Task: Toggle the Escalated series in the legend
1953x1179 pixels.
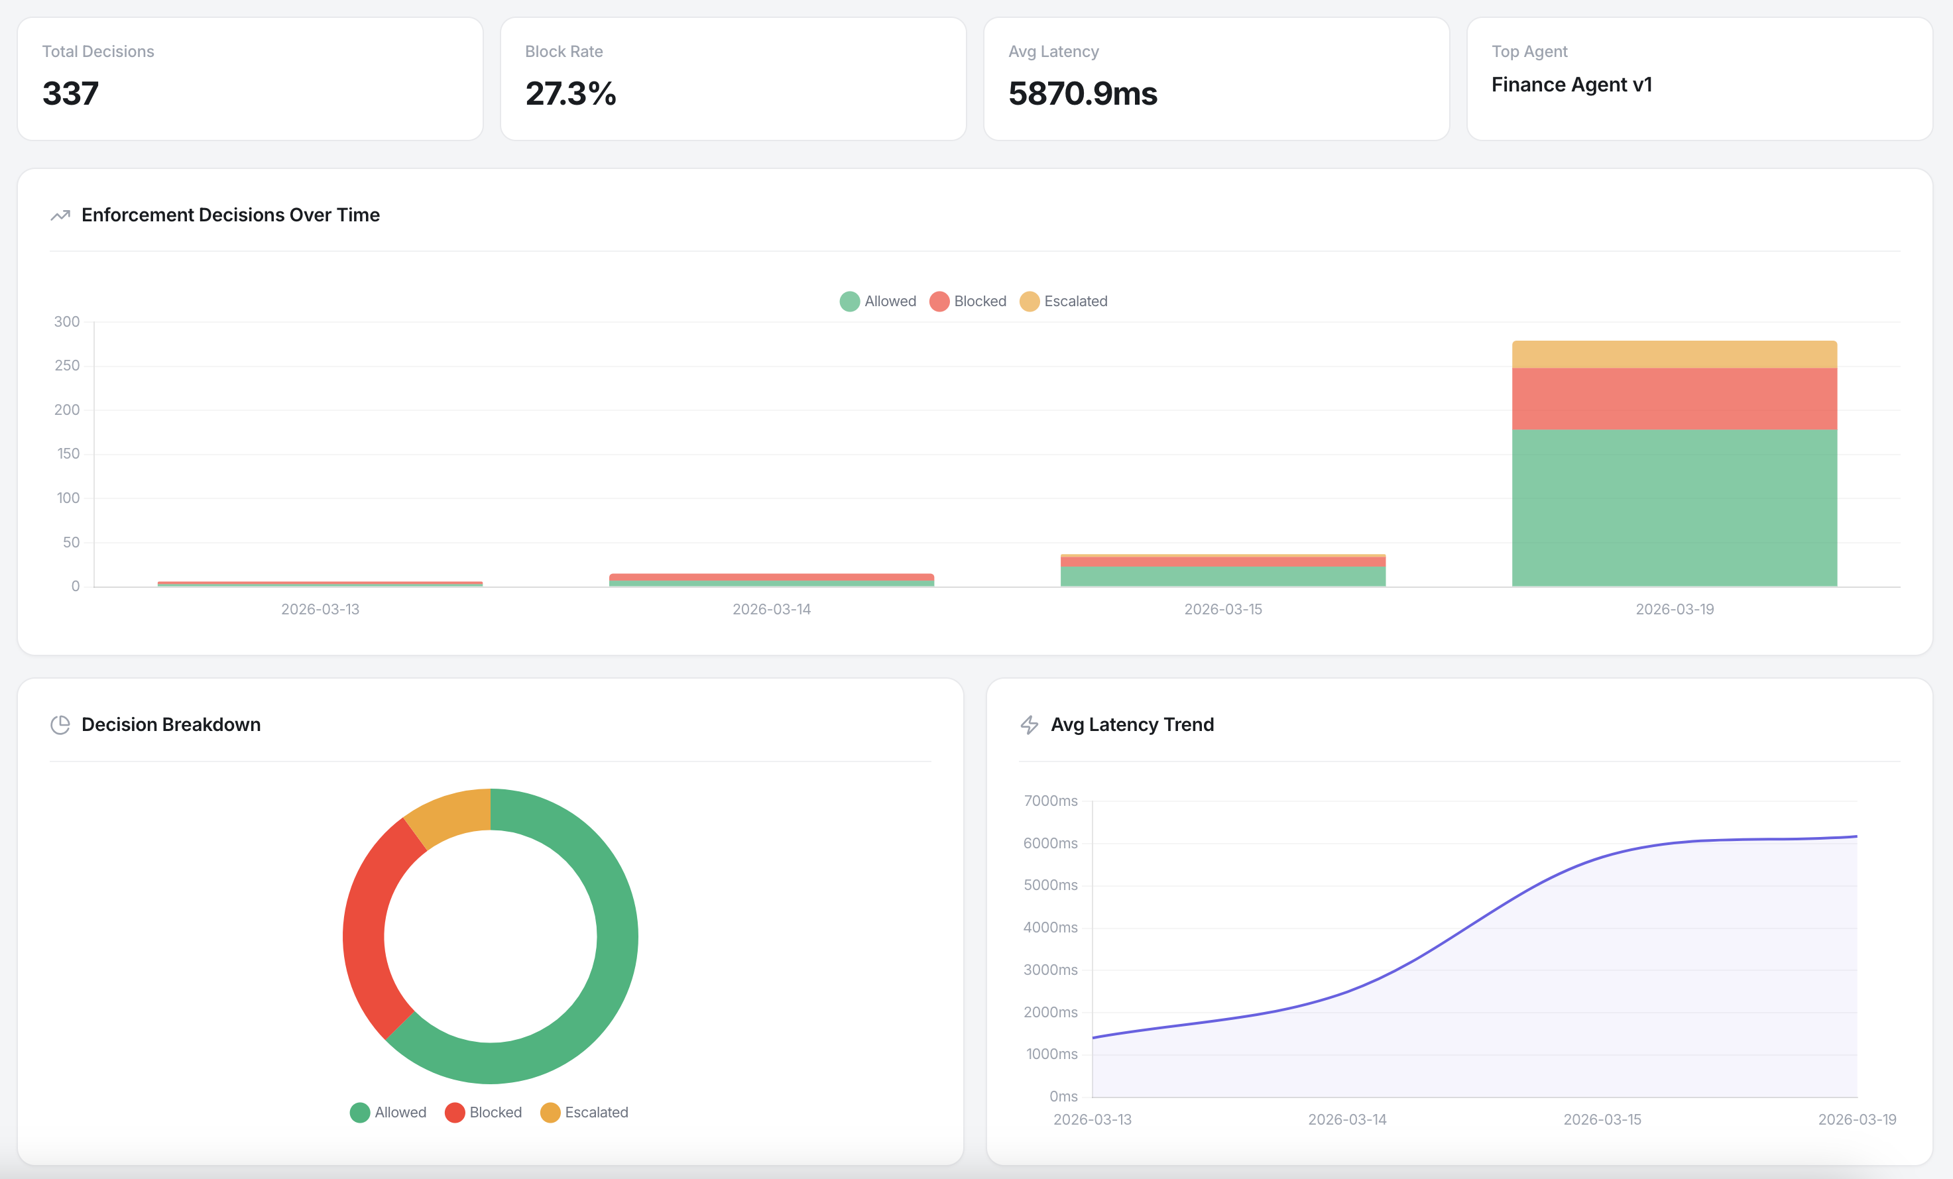Action: (1065, 301)
